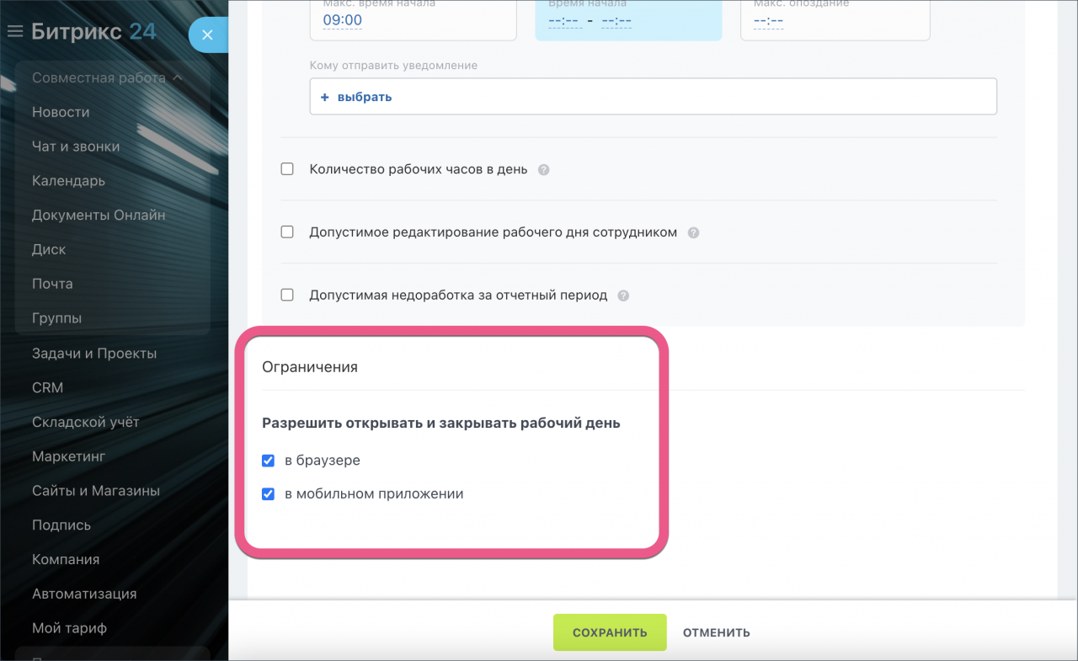Viewport: 1078px width, 661px height.
Task: Open Задачи и Проекты section
Action: tap(94, 354)
